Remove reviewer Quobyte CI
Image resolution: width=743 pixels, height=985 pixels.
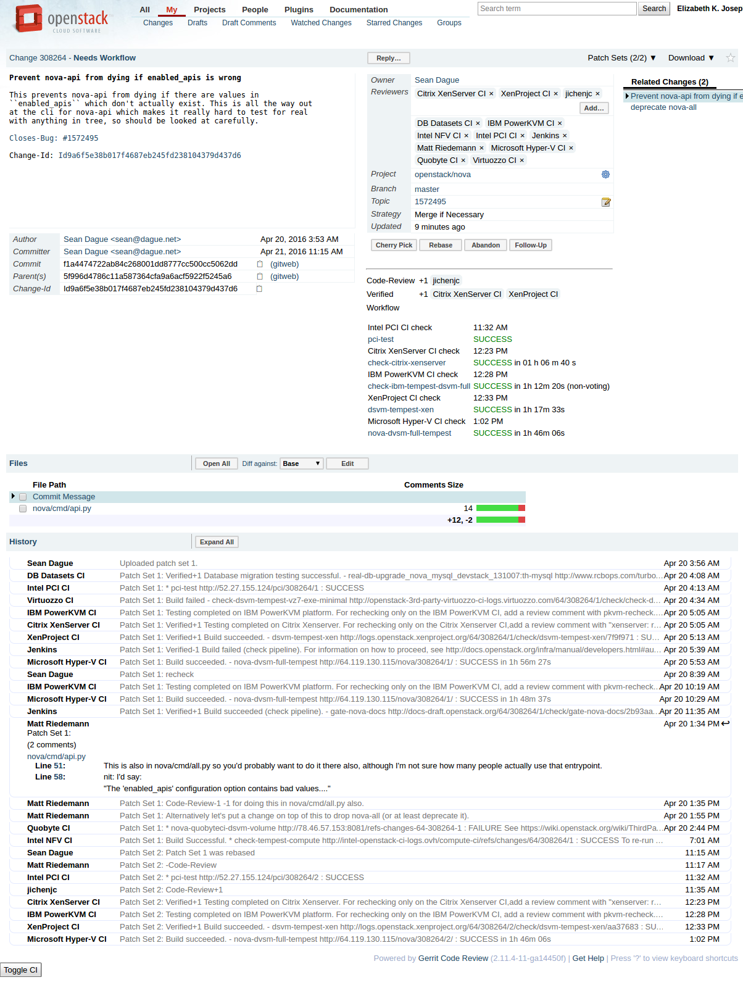(463, 160)
